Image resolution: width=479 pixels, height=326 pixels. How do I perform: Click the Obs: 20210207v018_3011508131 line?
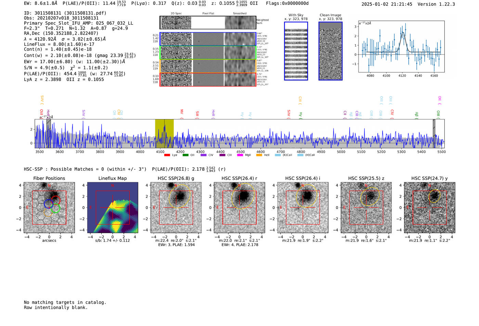pyautogui.click(x=61, y=18)
